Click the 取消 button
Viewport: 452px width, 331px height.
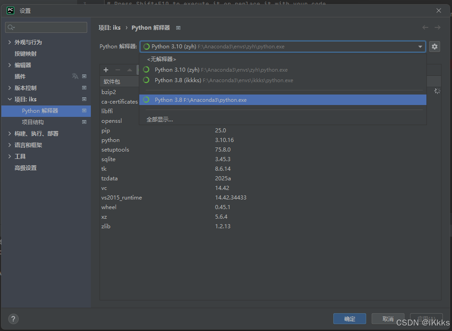388,319
